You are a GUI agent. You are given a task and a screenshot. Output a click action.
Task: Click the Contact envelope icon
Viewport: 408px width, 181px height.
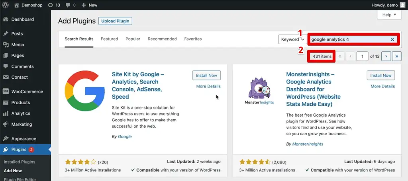[6, 78]
